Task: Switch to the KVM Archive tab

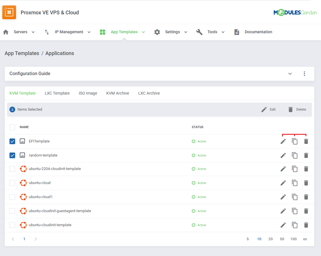Action: click(x=118, y=93)
